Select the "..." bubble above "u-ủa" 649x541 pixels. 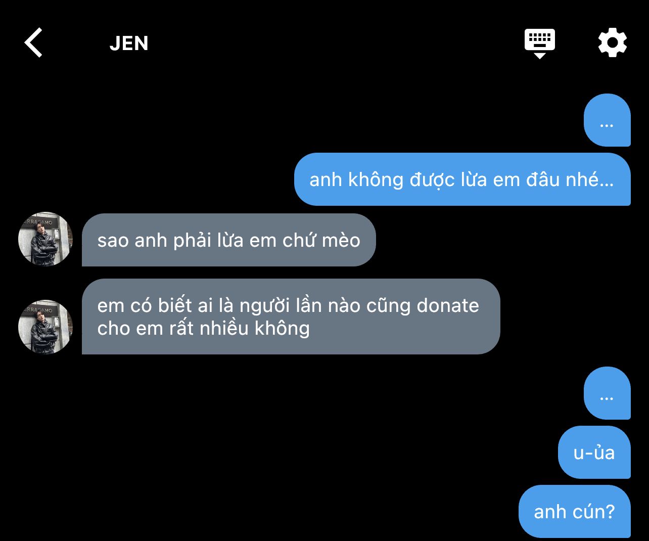click(607, 393)
